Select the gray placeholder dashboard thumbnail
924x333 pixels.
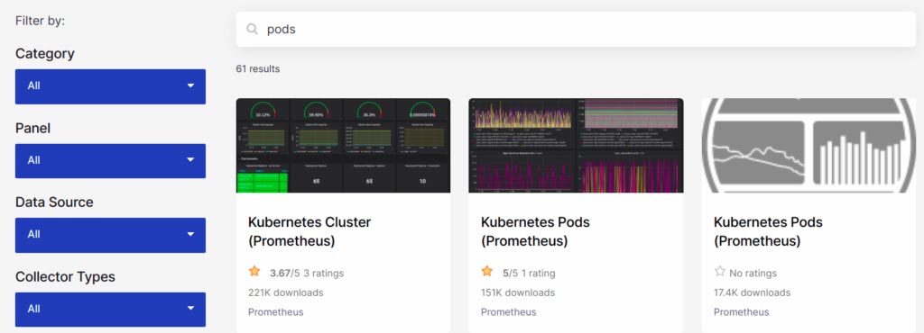point(808,145)
